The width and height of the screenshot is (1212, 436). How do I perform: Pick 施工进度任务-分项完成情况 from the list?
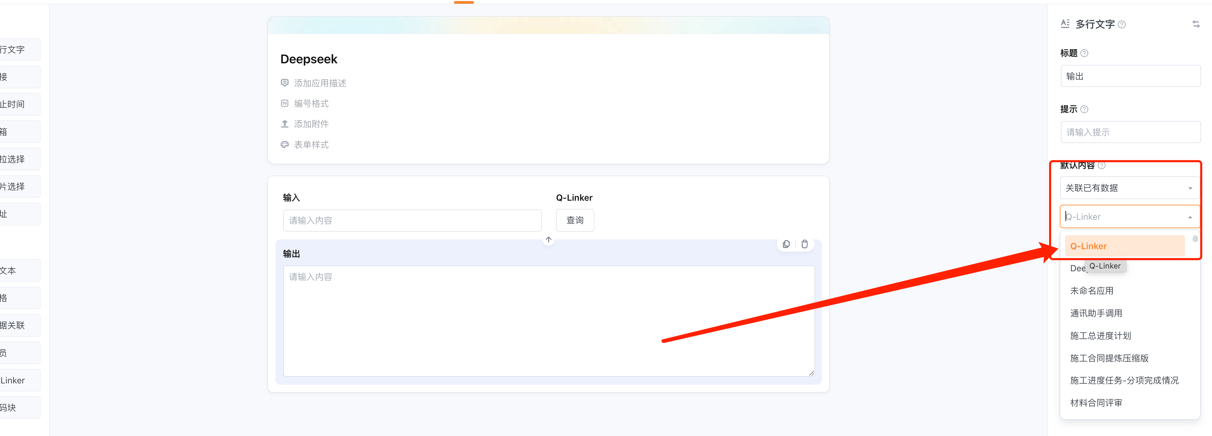click(x=1124, y=381)
